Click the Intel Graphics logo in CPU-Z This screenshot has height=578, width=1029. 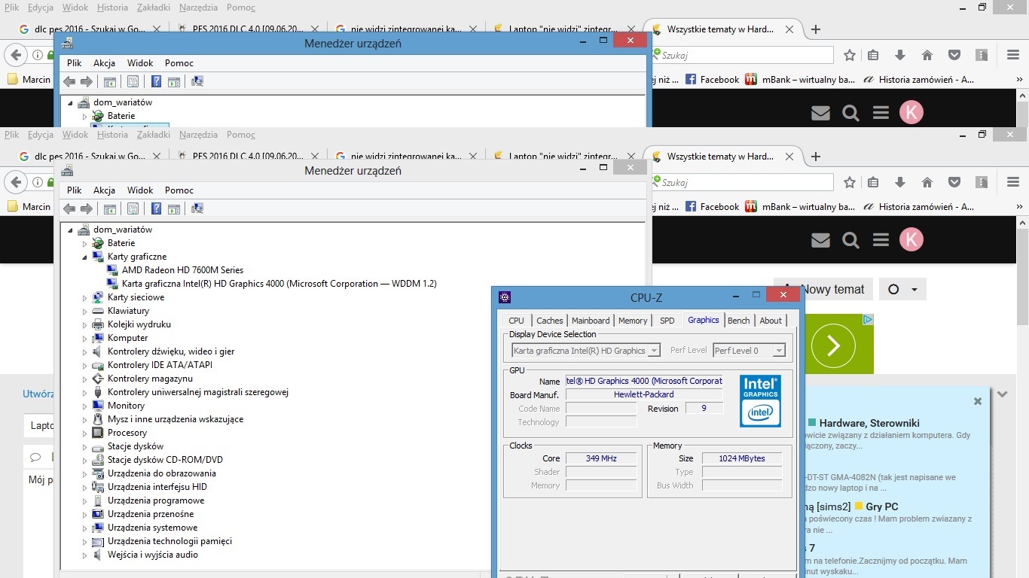[x=760, y=401]
